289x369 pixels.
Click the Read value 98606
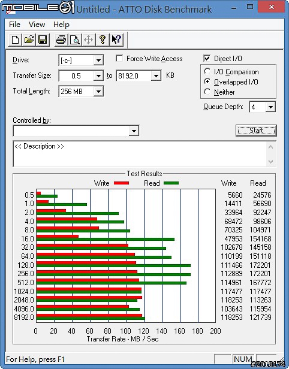[262, 221]
